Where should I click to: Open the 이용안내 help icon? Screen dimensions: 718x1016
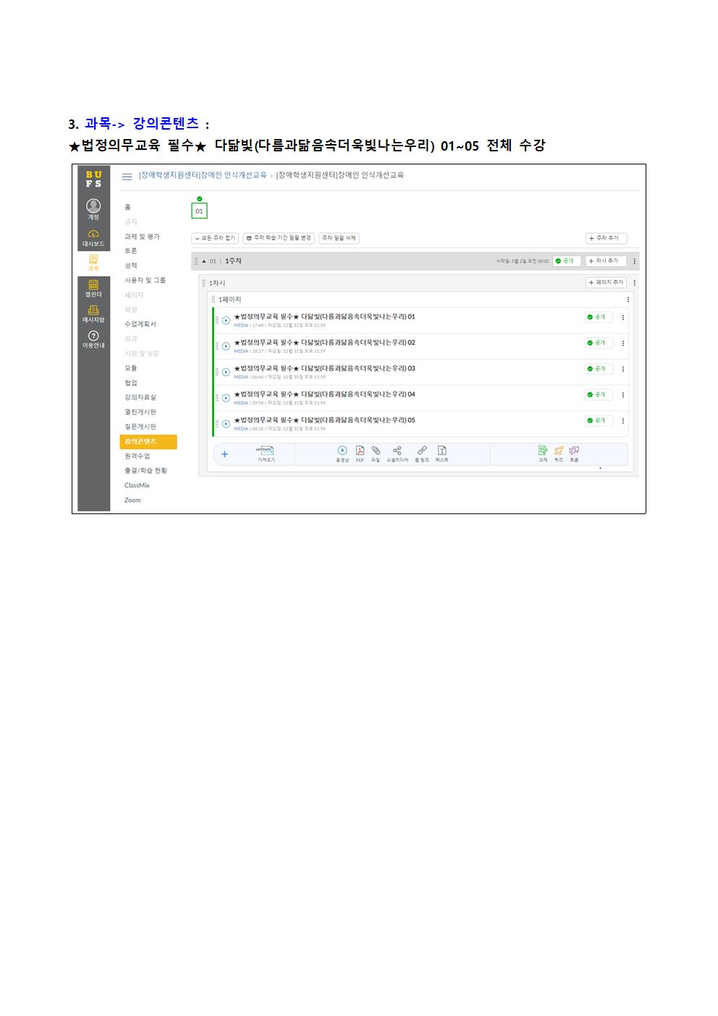[x=93, y=338]
